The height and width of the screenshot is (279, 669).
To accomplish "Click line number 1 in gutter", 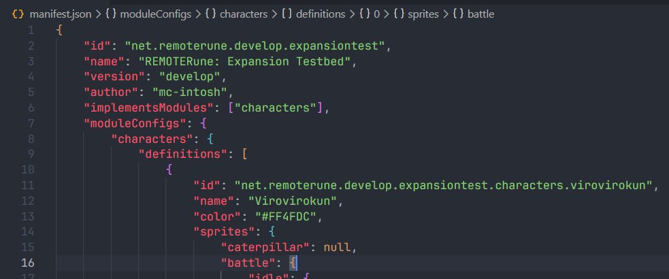I will [31, 31].
